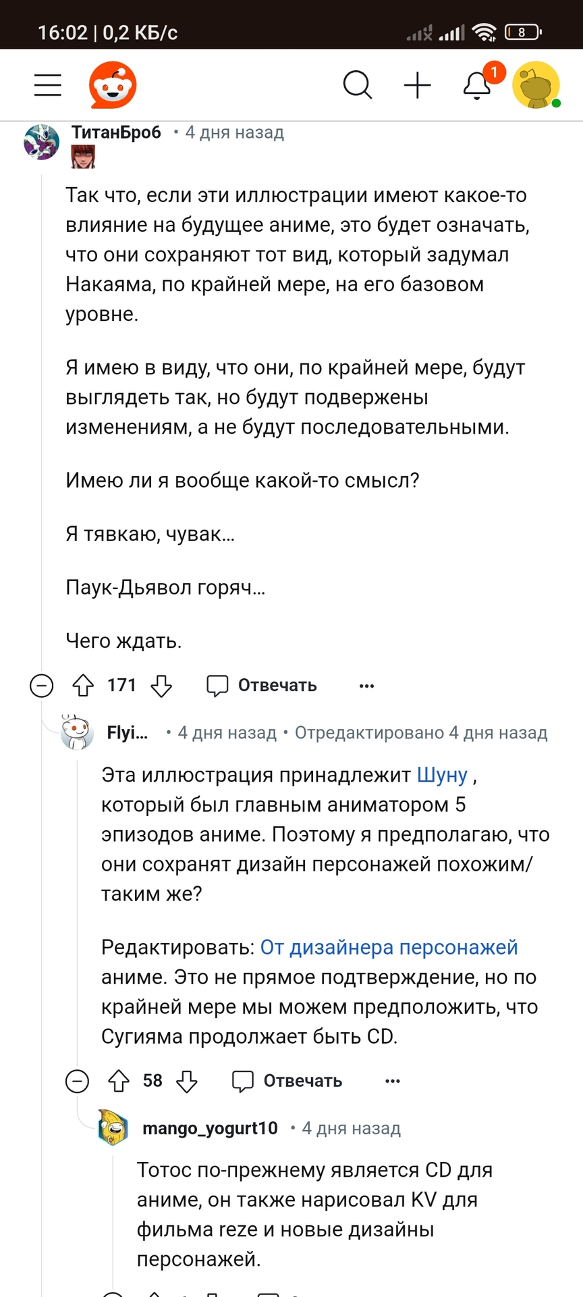Upvote the comment with 58 points
The image size is (583, 1297).
point(119,1081)
